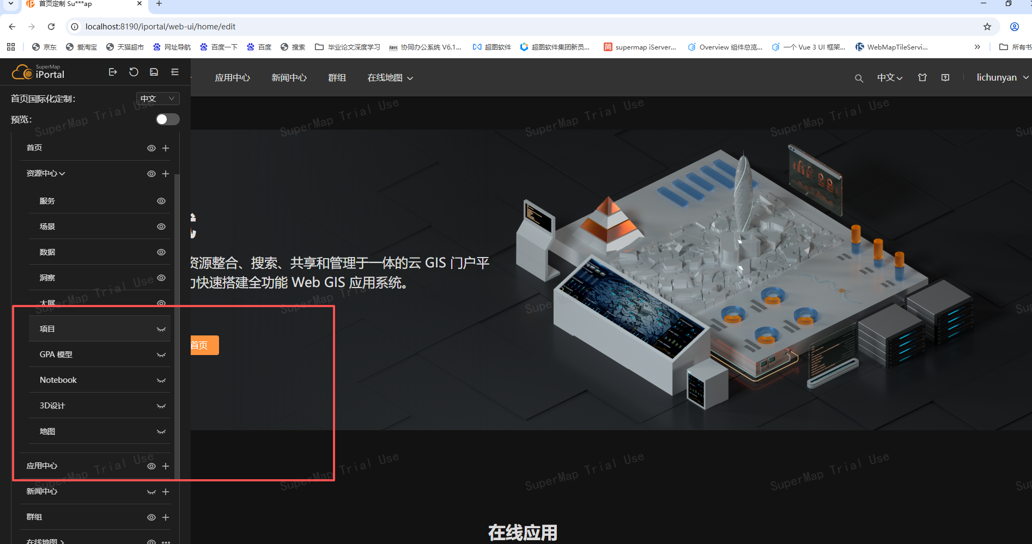
Task: Open search using the magnifier icon
Action: (859, 78)
